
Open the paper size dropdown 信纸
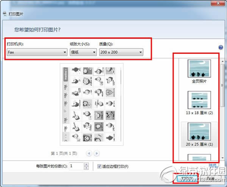(x=83, y=52)
